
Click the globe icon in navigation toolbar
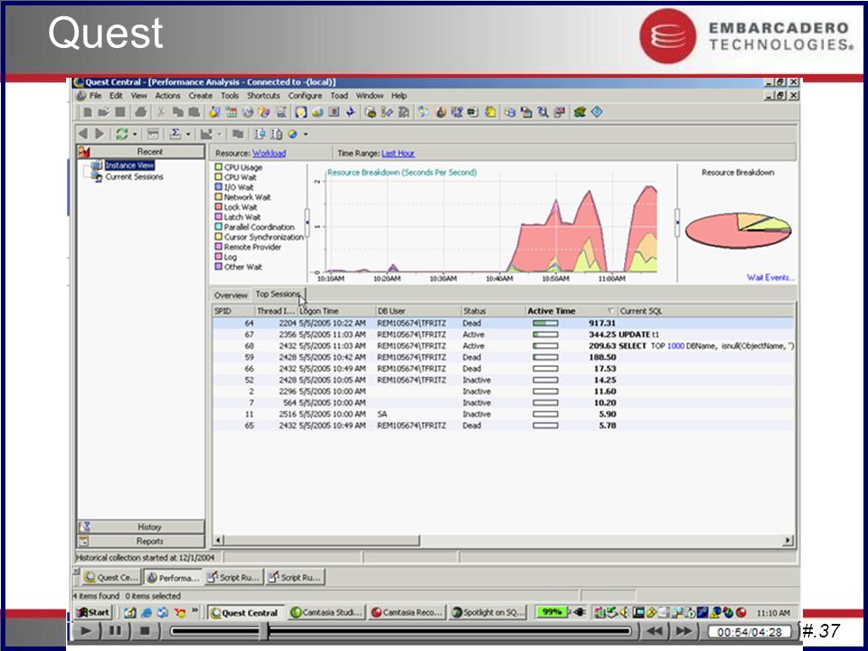click(x=292, y=134)
